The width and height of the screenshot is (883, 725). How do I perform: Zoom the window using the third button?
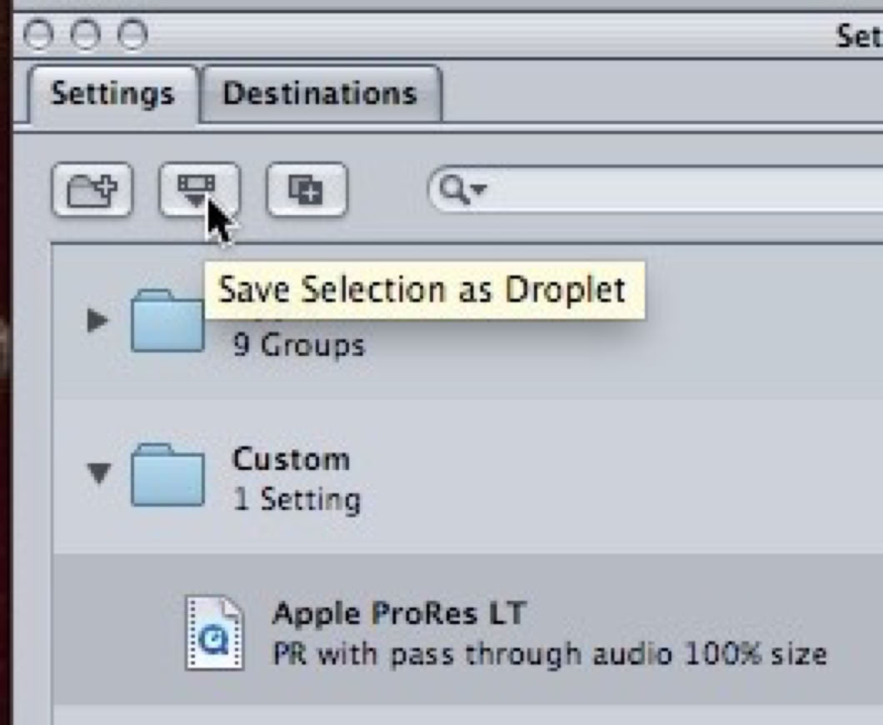tap(132, 35)
